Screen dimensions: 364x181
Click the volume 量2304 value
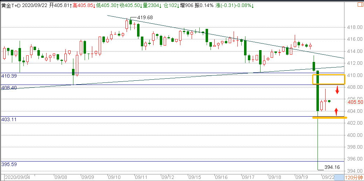coord(152,5)
